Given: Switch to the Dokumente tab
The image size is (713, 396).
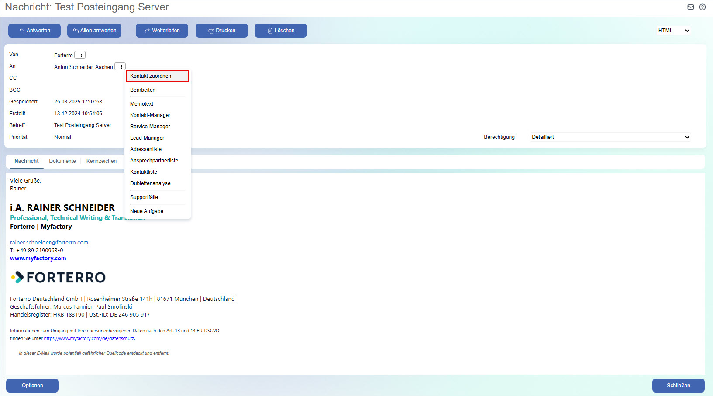Looking at the screenshot, I should tap(62, 161).
